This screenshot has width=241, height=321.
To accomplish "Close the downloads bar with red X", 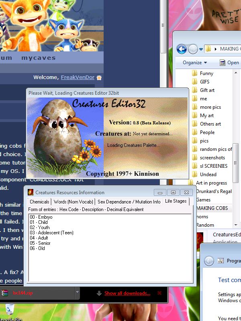I will [x=160, y=293].
